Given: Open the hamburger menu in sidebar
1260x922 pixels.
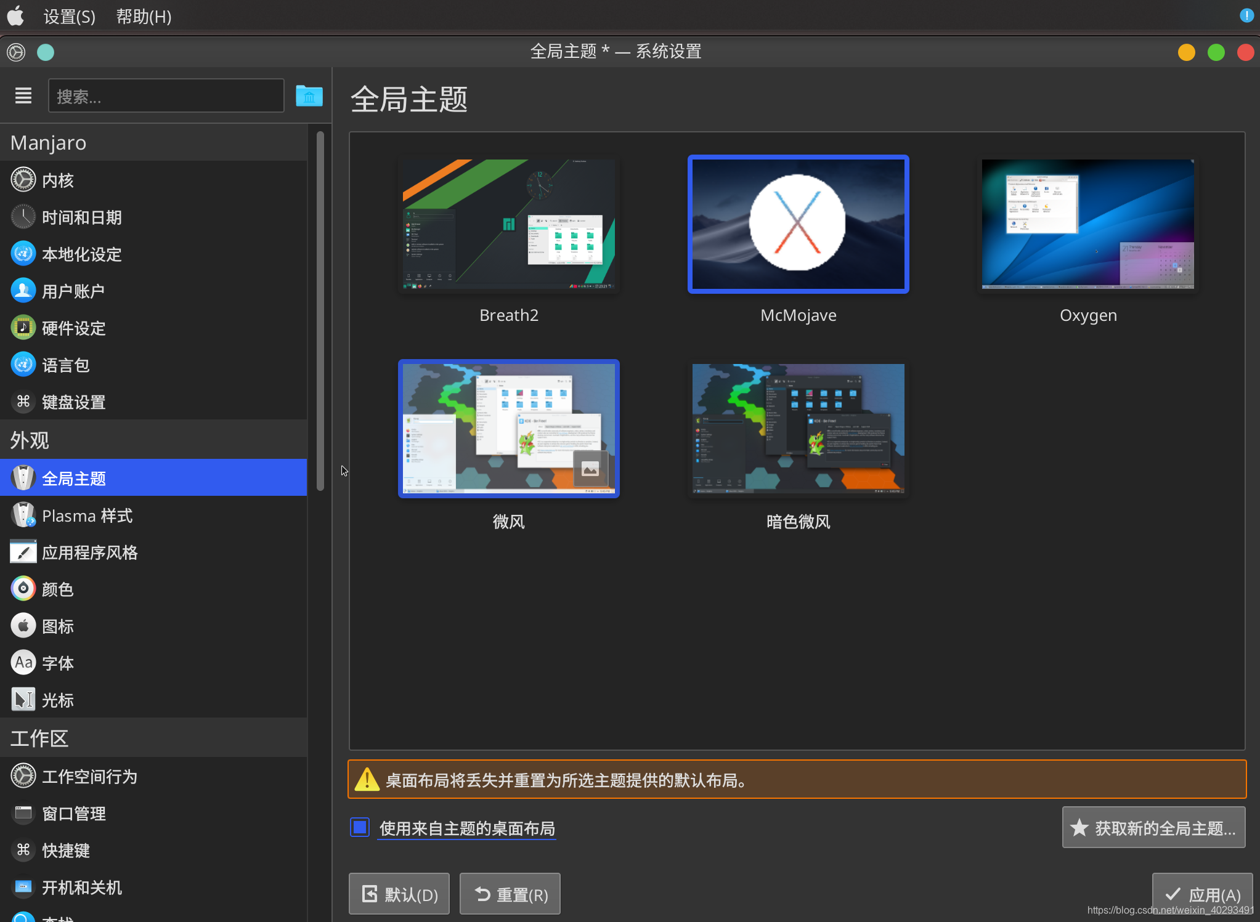Looking at the screenshot, I should tap(23, 95).
